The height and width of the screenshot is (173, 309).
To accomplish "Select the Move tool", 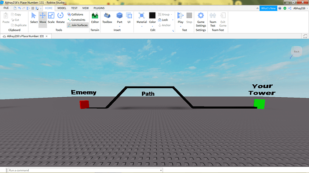I will (43, 18).
